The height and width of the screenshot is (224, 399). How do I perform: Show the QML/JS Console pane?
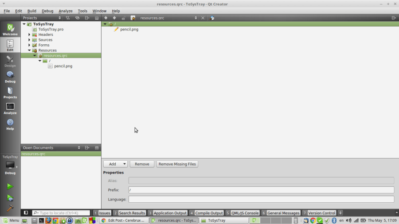(x=243, y=213)
